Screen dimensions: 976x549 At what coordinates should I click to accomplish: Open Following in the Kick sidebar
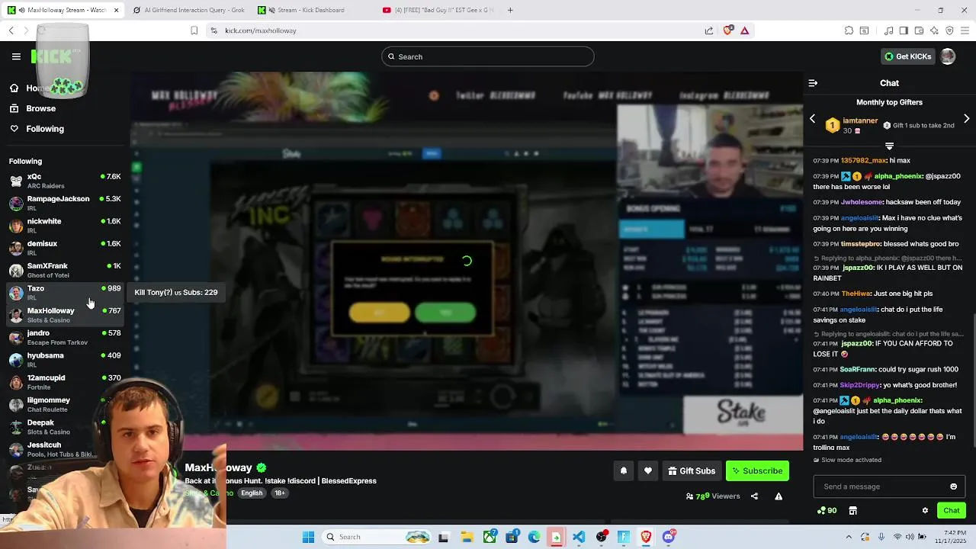[44, 129]
